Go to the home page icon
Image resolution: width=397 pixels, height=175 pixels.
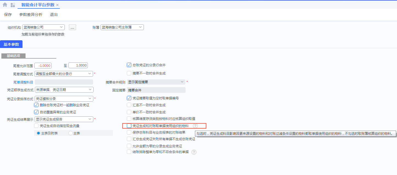point(5,5)
